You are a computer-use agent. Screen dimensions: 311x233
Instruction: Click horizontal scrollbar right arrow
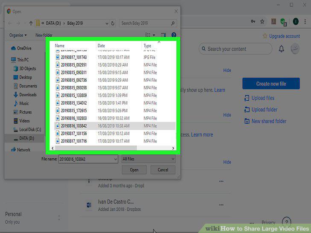(173, 148)
